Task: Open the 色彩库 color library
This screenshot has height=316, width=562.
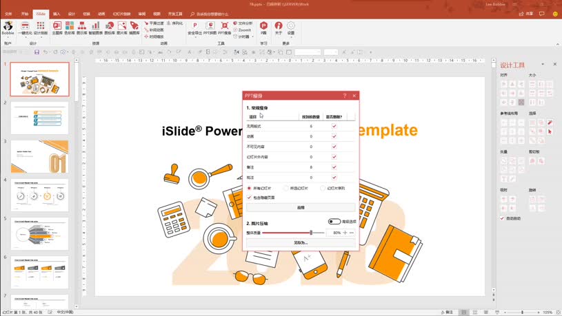Action: [70, 28]
